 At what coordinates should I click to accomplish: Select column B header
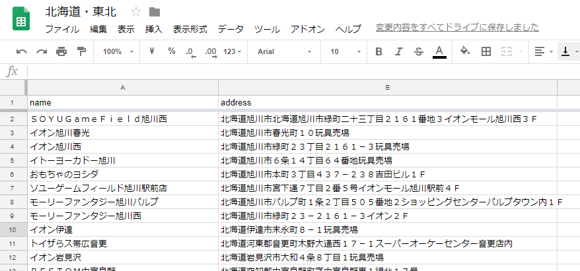tap(388, 88)
